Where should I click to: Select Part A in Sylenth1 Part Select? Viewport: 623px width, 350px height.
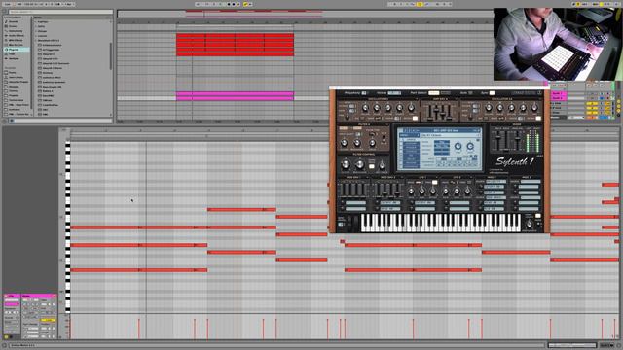tap(434, 93)
